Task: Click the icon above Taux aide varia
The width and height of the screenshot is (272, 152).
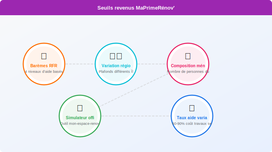Action: click(192, 108)
